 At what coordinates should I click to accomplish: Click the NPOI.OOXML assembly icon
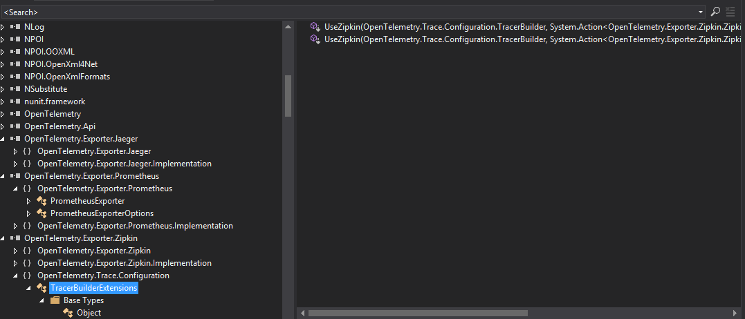(16, 52)
